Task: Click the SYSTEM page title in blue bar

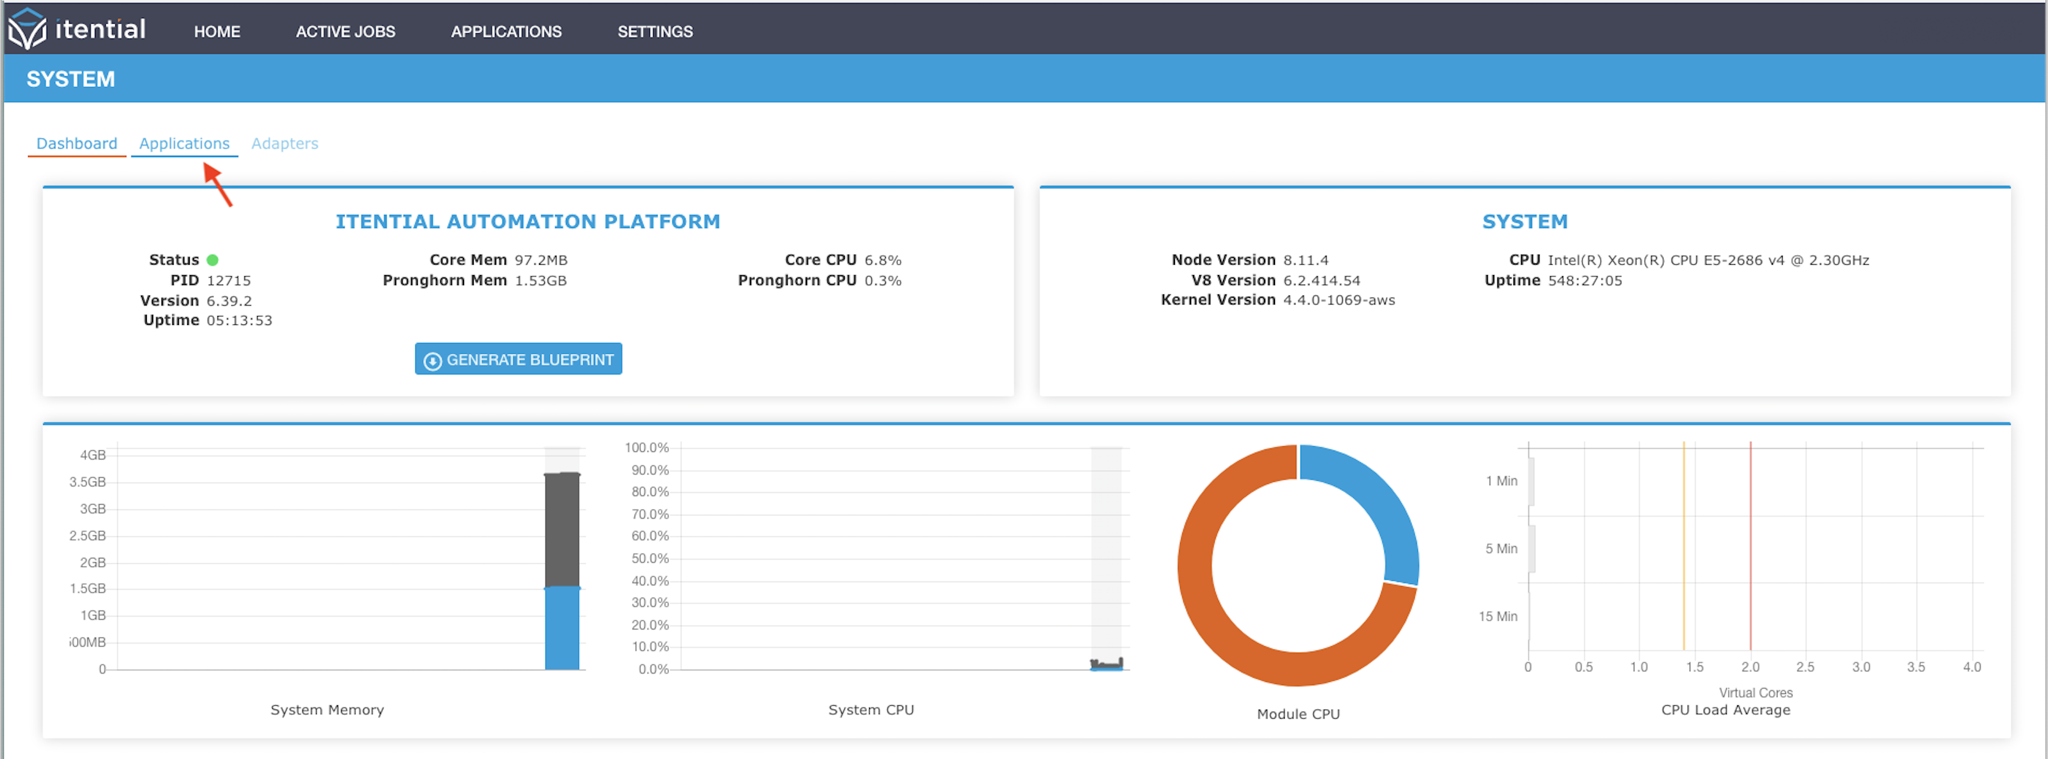Action: pos(71,79)
